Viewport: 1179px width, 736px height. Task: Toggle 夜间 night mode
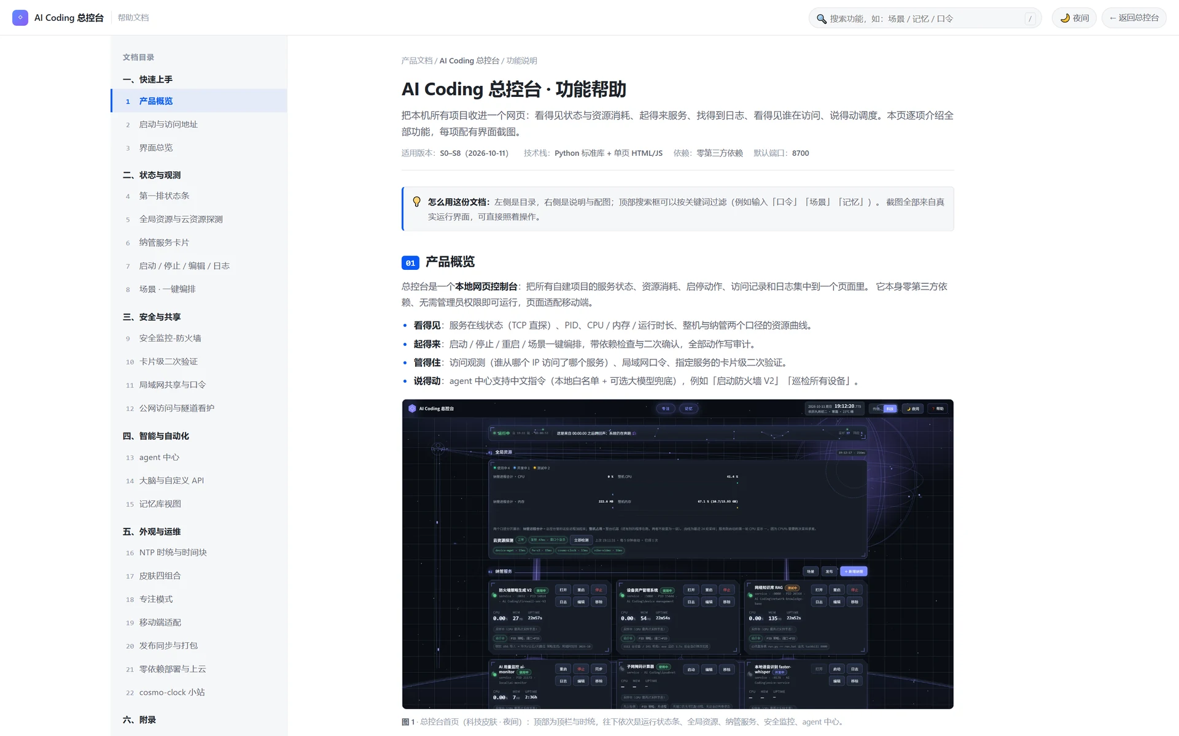tap(1074, 18)
